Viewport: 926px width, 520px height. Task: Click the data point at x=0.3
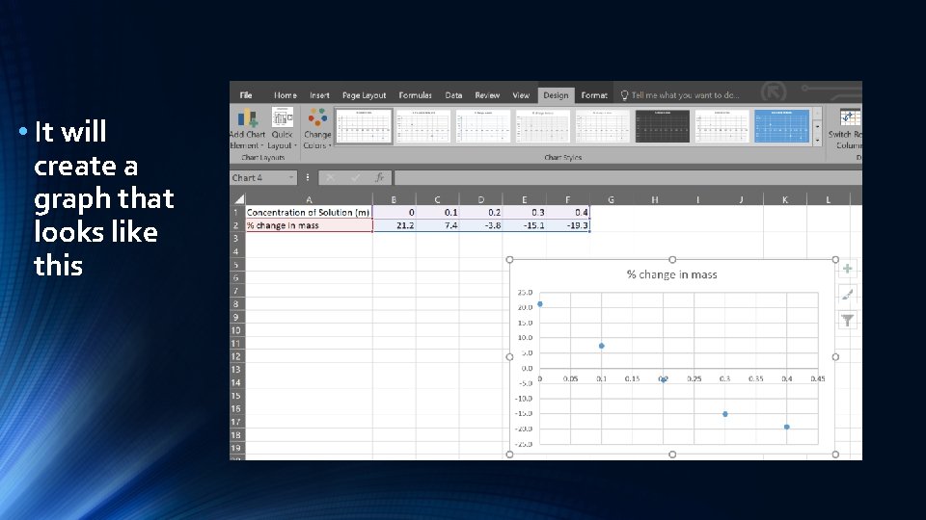(725, 414)
